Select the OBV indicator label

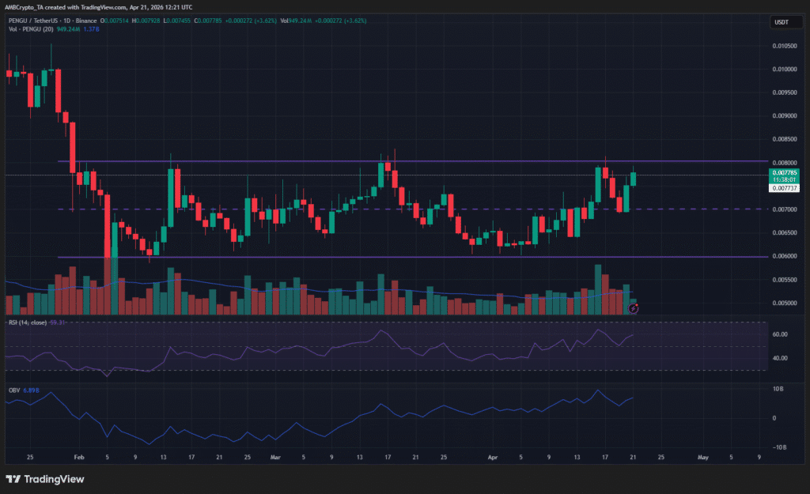(x=14, y=390)
